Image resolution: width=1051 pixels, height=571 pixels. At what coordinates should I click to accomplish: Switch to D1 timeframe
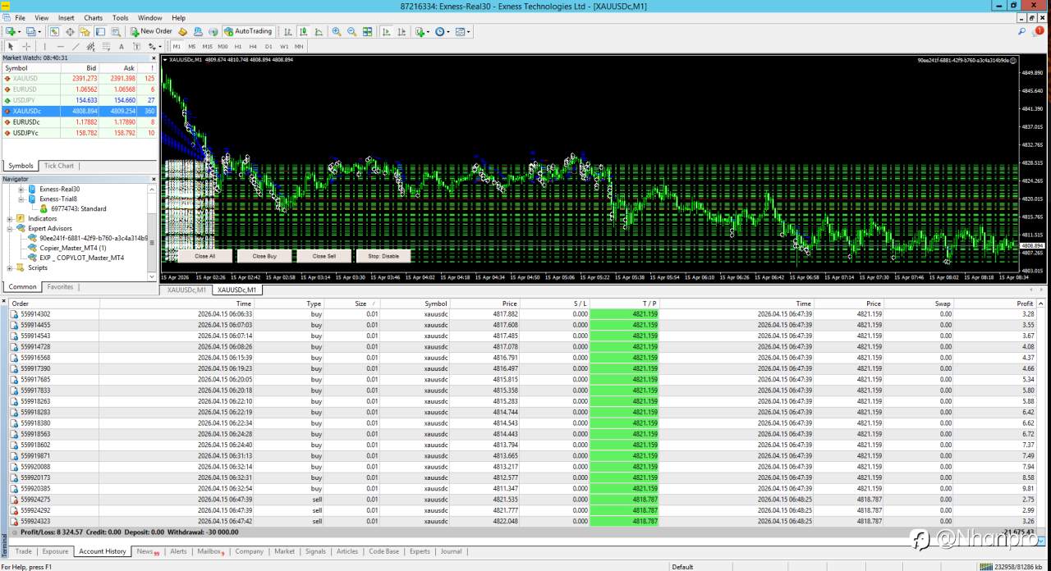[268, 46]
